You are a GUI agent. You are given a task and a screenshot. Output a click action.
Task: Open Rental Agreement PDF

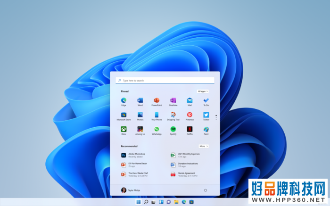(x=184, y=174)
